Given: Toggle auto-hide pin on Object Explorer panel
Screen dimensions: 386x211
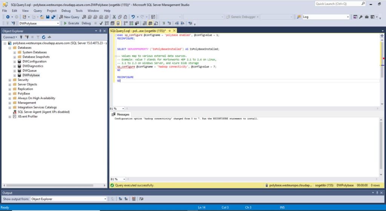Looking at the screenshot, I should click(x=100, y=31).
